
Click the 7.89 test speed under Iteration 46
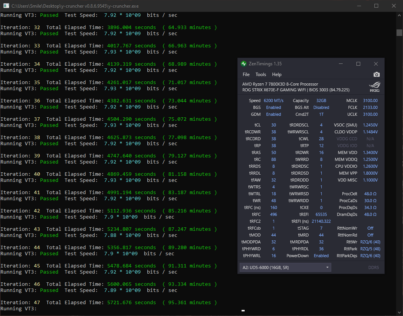110,290
